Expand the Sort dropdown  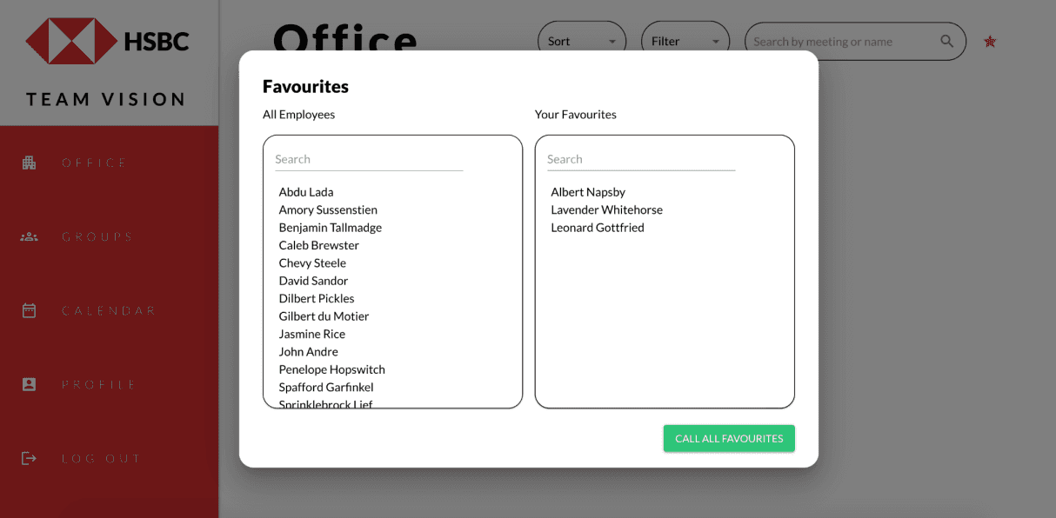tap(582, 41)
